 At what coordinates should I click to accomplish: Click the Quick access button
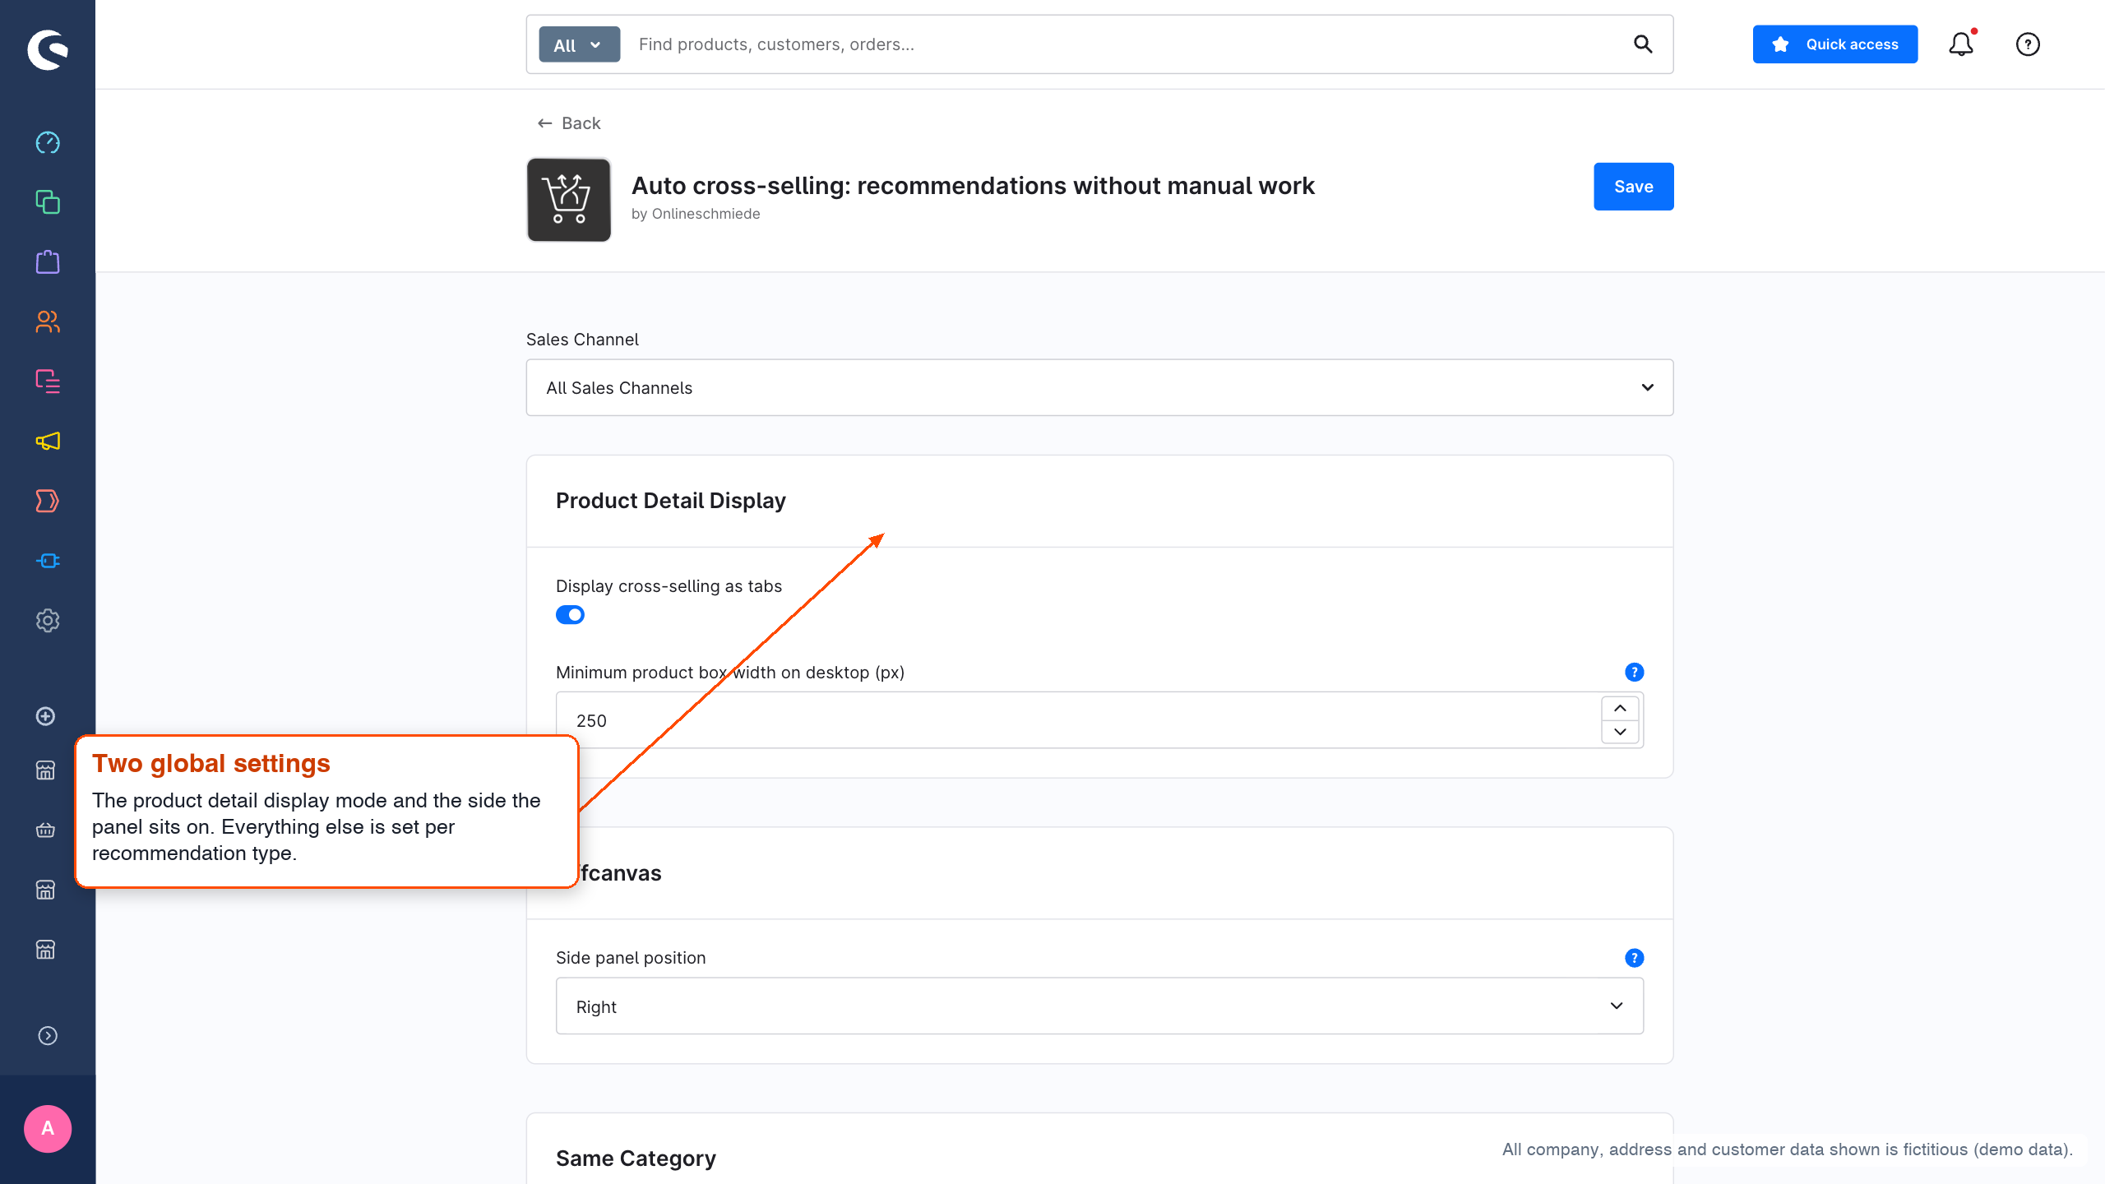tap(1834, 44)
